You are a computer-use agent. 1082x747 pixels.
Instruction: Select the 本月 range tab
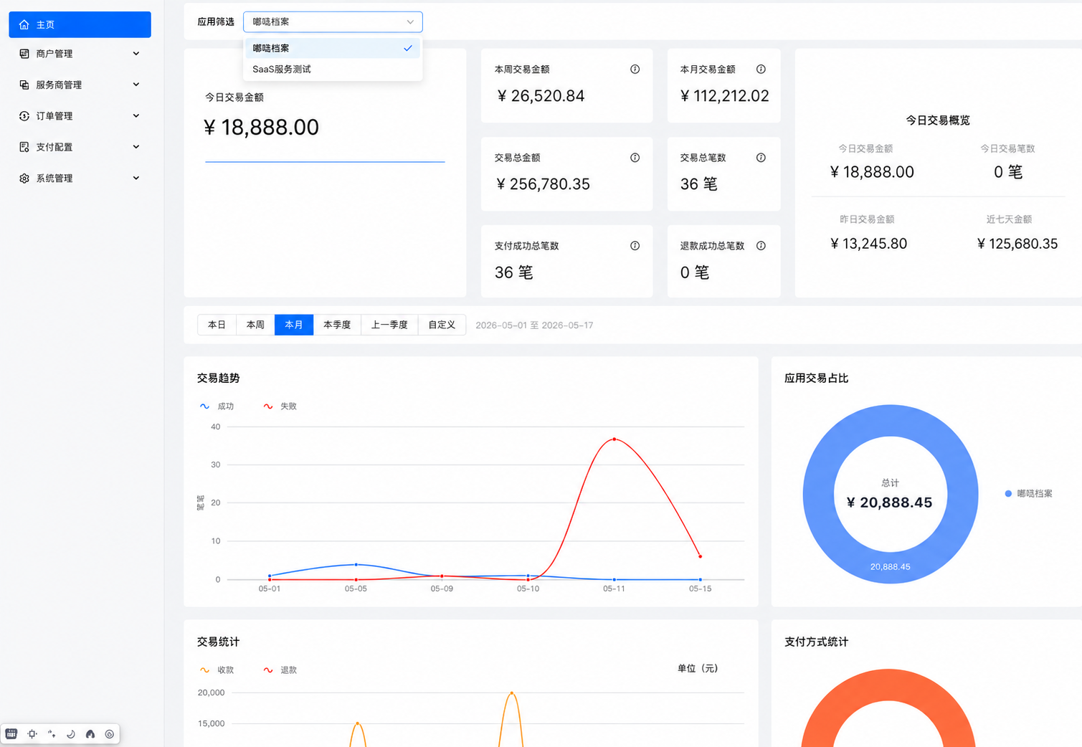pyautogui.click(x=294, y=325)
